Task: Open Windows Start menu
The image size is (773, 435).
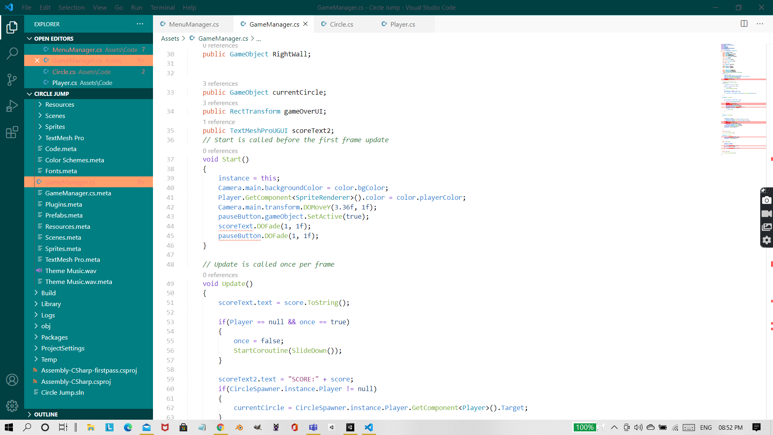Action: tap(9, 427)
